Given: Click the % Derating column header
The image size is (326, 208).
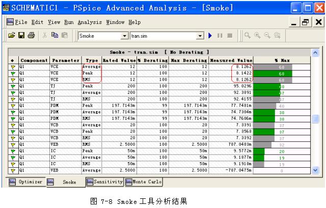Looking at the screenshot, I should pos(153,61).
